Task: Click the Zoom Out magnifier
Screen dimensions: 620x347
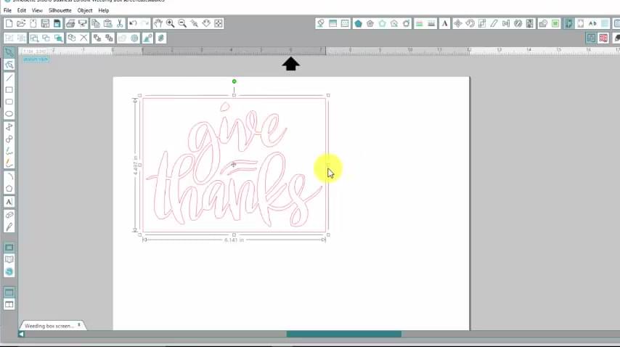Action: coord(182,23)
